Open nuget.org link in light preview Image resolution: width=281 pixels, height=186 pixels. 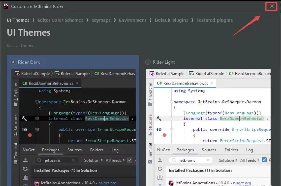(x=242, y=183)
